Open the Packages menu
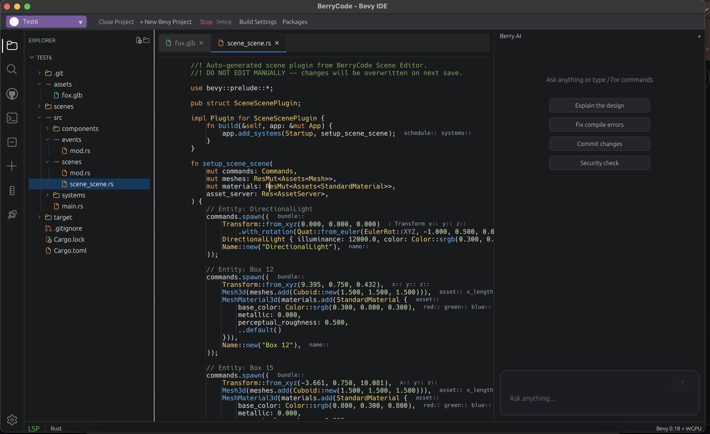The height and width of the screenshot is (434, 710). tap(295, 22)
